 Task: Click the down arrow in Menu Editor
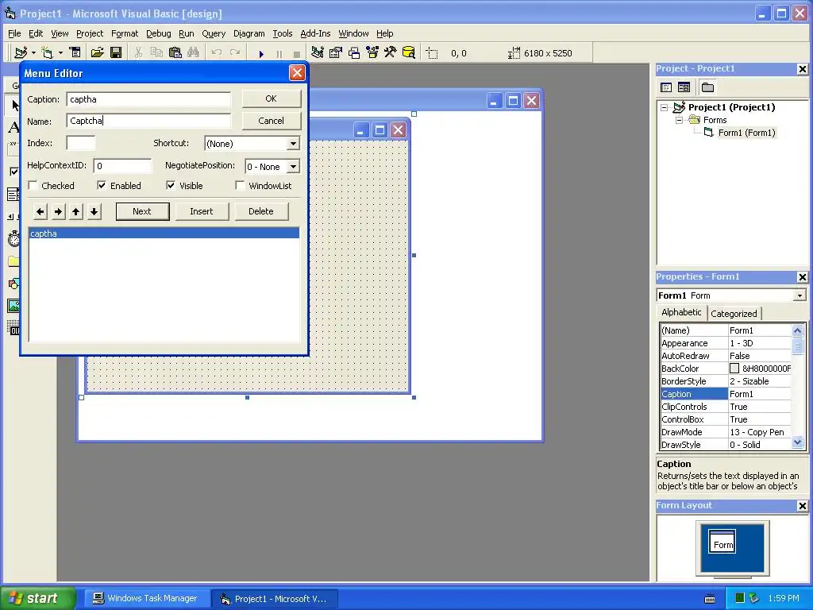point(94,211)
